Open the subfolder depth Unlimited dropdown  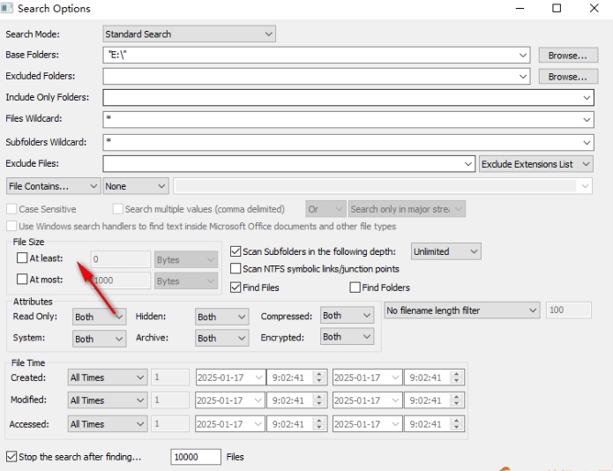click(x=445, y=251)
